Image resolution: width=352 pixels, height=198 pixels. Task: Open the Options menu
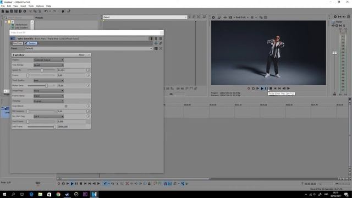tap(40, 6)
